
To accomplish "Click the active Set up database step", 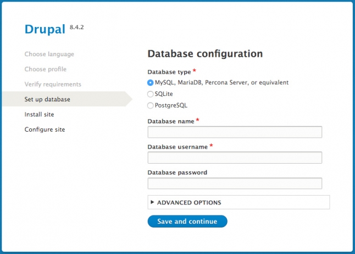I will click(47, 99).
